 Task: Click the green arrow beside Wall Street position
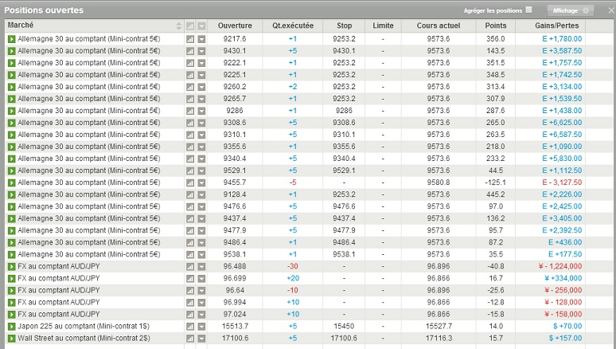[12, 338]
